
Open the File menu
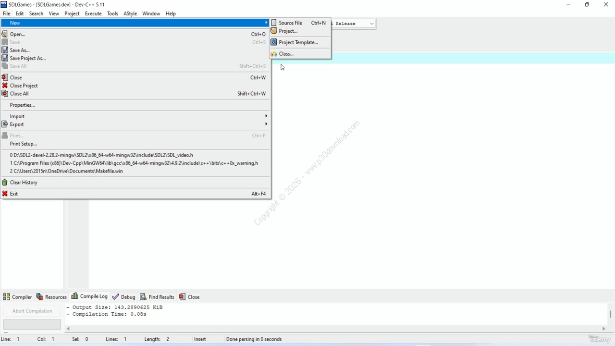tap(6, 13)
